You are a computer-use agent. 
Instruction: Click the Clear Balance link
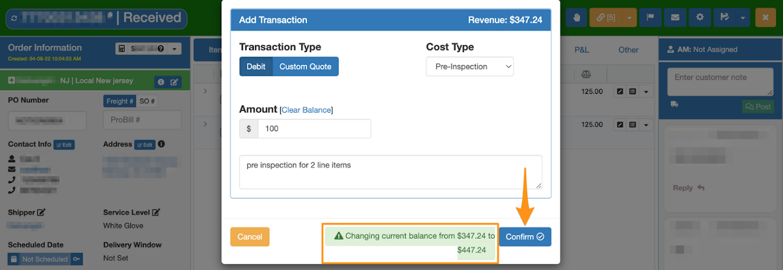pos(306,110)
